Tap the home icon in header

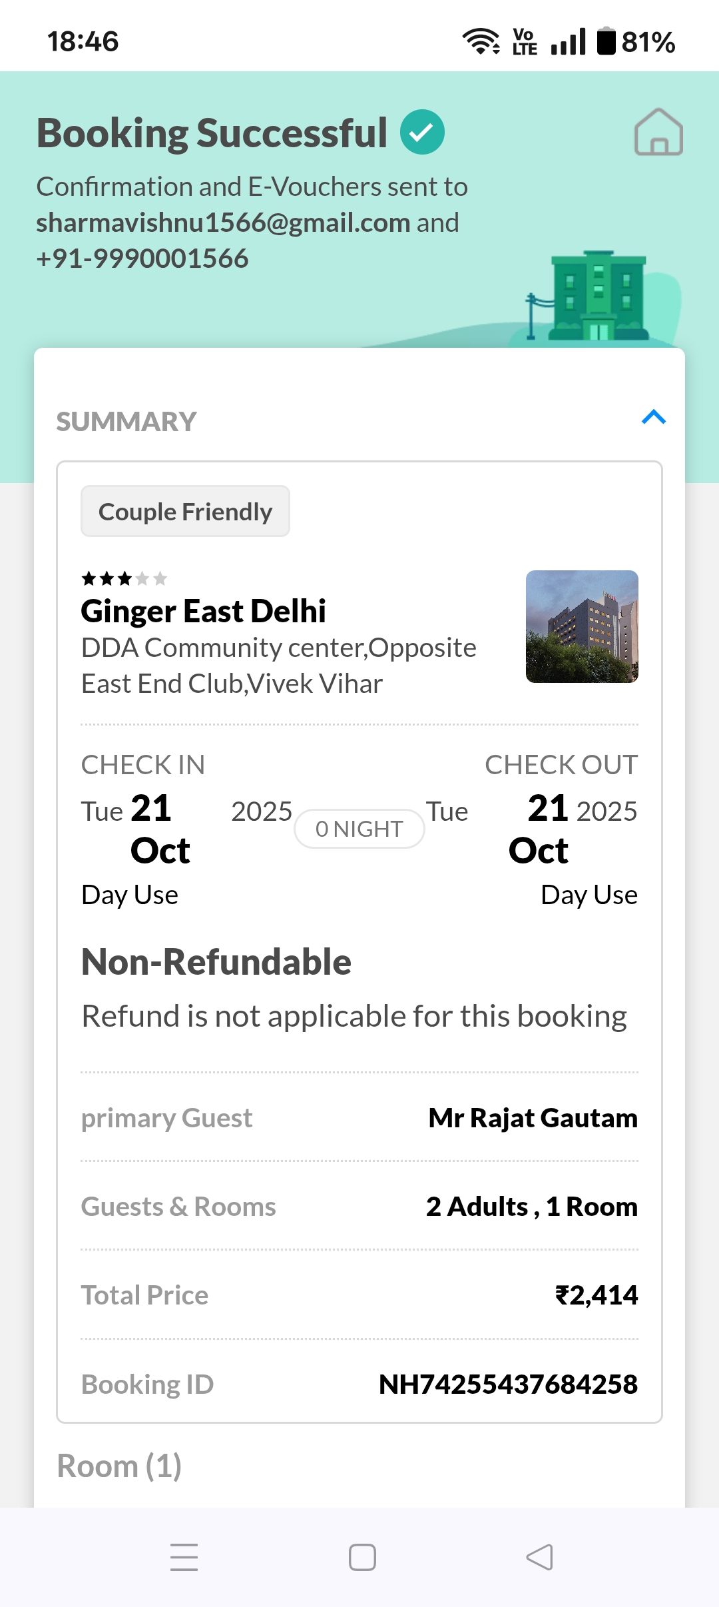tap(658, 133)
